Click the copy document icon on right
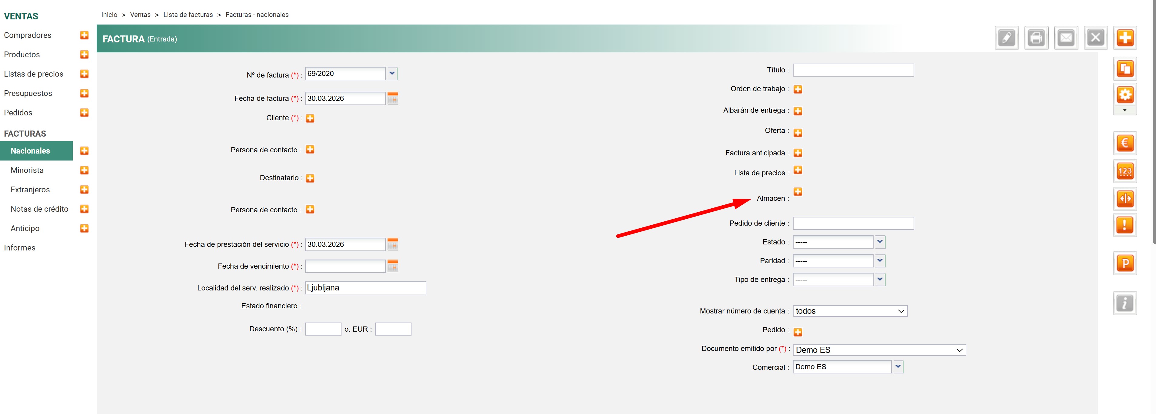Image resolution: width=1156 pixels, height=414 pixels. pos(1124,69)
